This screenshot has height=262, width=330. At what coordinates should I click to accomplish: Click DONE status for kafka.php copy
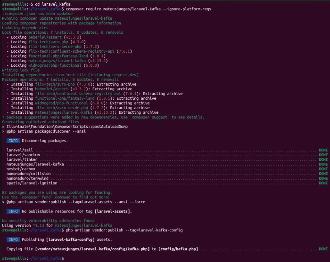coord(323,249)
